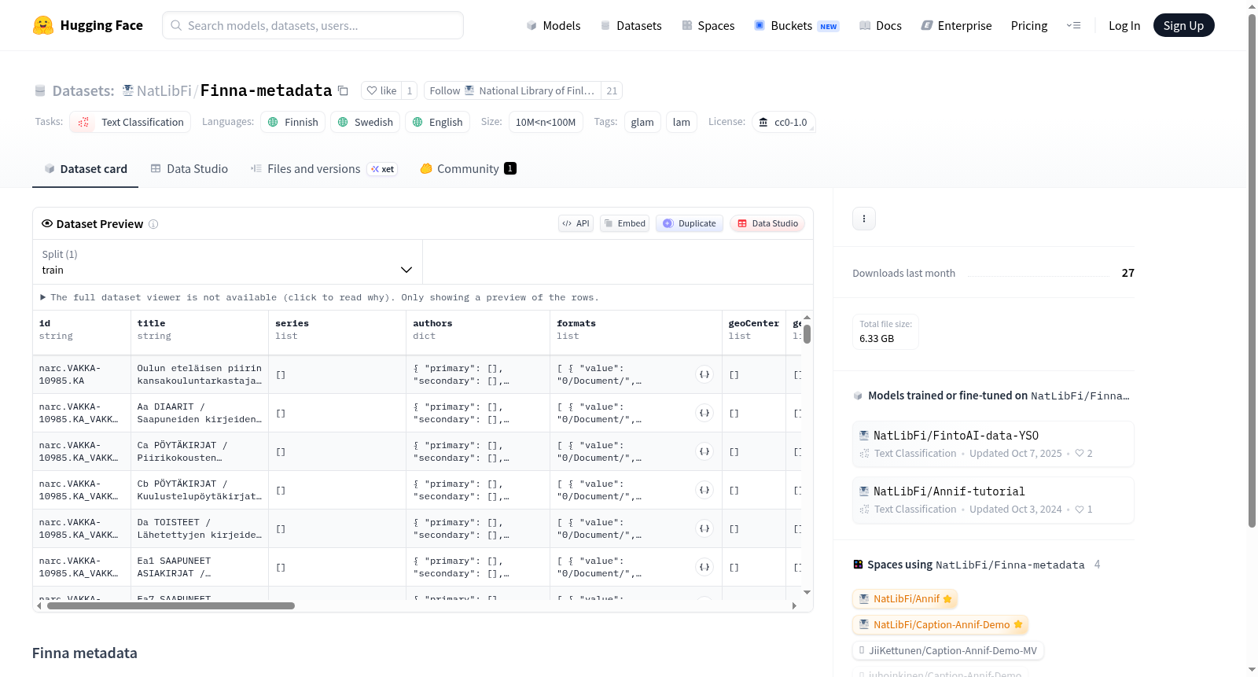Select the English language tag
Viewport: 1258px width, 677px height.
[438, 122]
